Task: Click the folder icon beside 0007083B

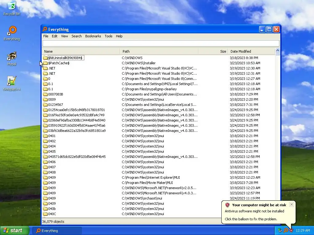Action: 45,94
